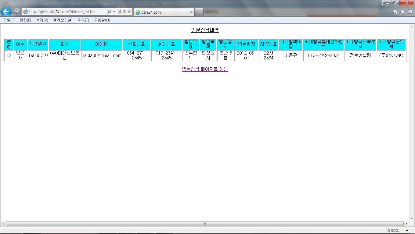Viewport: 415px width, 234px height.
Task: Click the 전화번호 column header
Action: coord(137,44)
